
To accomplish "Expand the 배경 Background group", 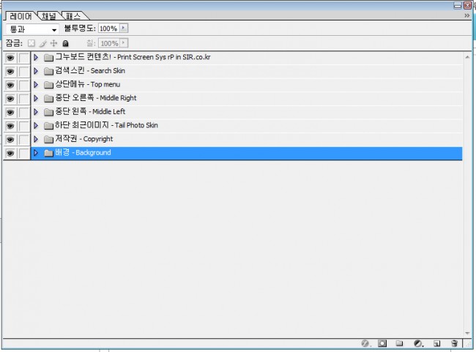I will pos(36,153).
